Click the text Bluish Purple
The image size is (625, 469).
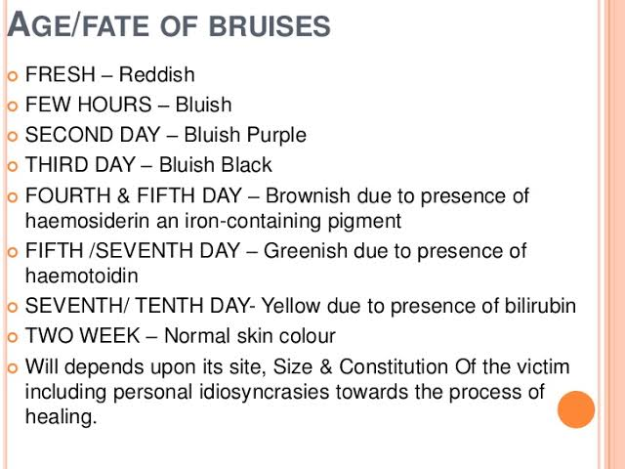click(245, 136)
